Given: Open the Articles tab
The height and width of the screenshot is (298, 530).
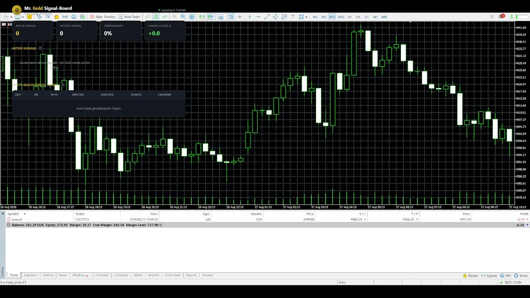Looking at the screenshot, I should click(x=154, y=275).
